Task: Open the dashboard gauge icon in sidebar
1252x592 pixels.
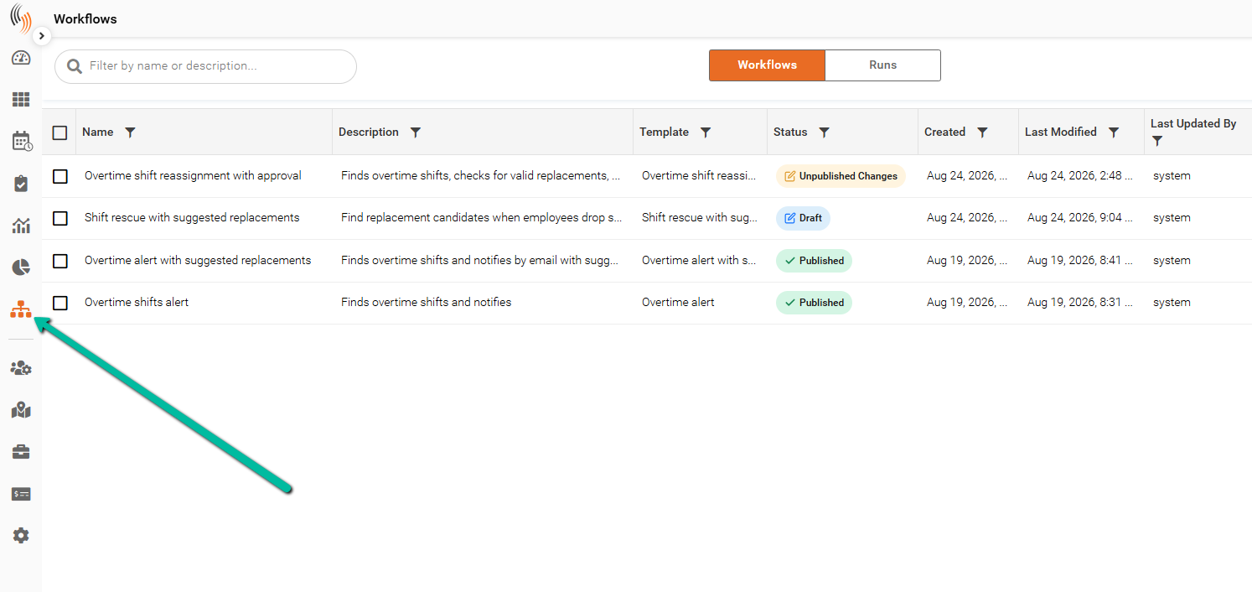Action: click(x=21, y=58)
